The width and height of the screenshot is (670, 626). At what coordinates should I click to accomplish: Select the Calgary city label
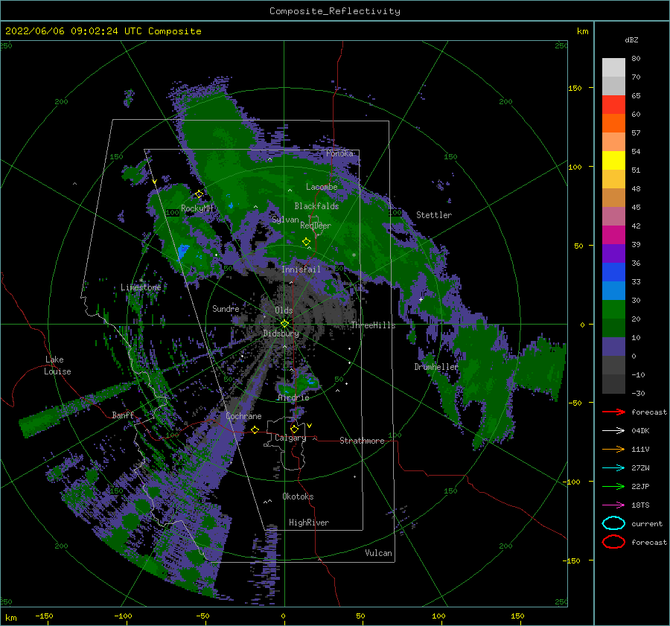290,438
